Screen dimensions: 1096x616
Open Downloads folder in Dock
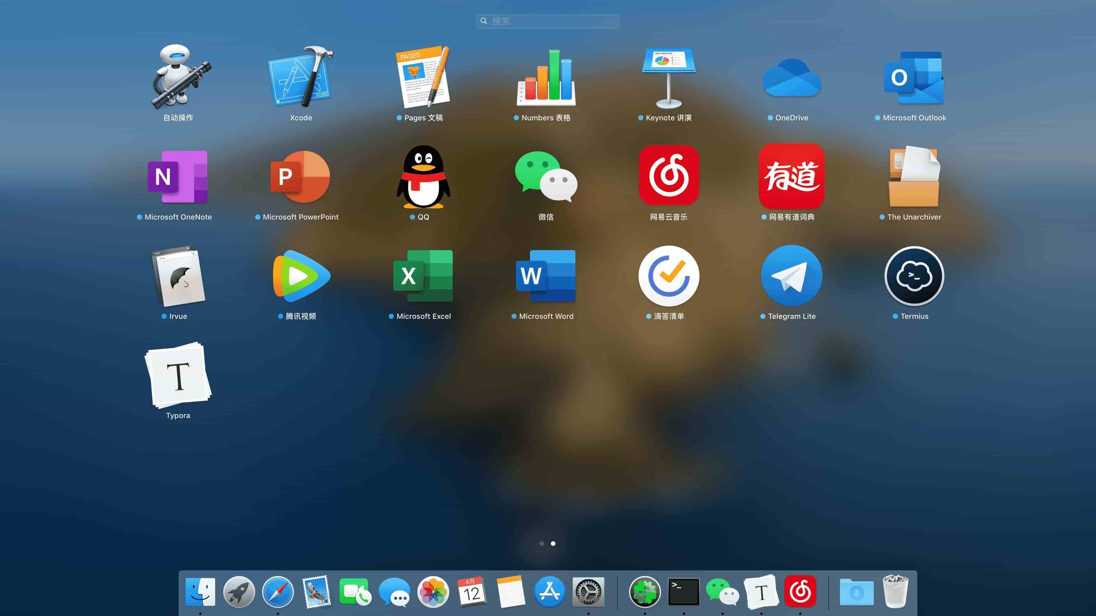[x=857, y=592]
